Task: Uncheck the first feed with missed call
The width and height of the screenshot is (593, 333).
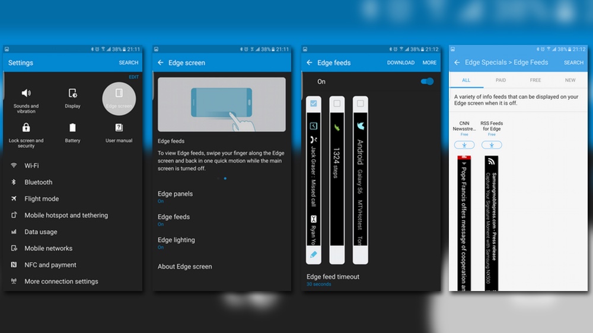Action: click(x=314, y=104)
